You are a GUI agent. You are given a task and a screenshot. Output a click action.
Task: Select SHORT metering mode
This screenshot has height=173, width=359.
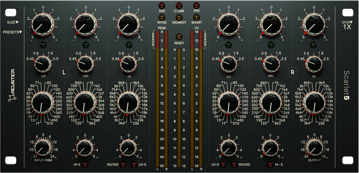click(x=196, y=17)
